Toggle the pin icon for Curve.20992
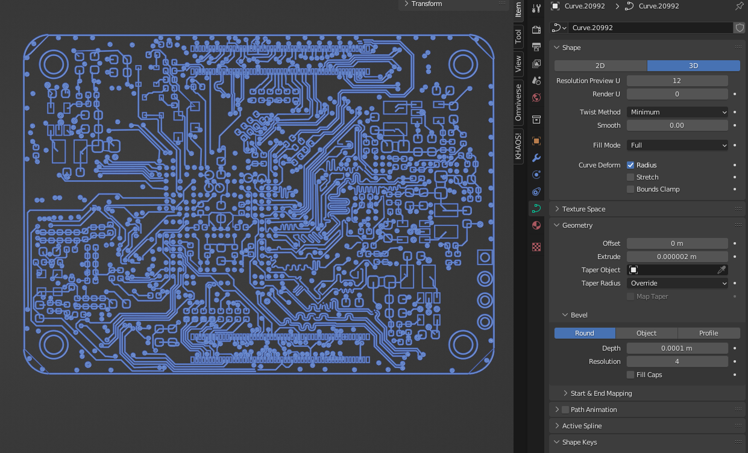The height and width of the screenshot is (453, 748). [740, 6]
